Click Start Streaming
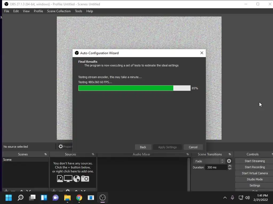 tap(255, 161)
